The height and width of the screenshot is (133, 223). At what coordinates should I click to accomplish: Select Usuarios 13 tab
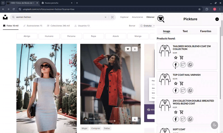coord(82,26)
